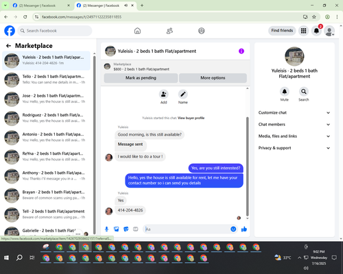This screenshot has height=274, width=343.
Task: Click the conversation scrollbar
Action: (247, 166)
